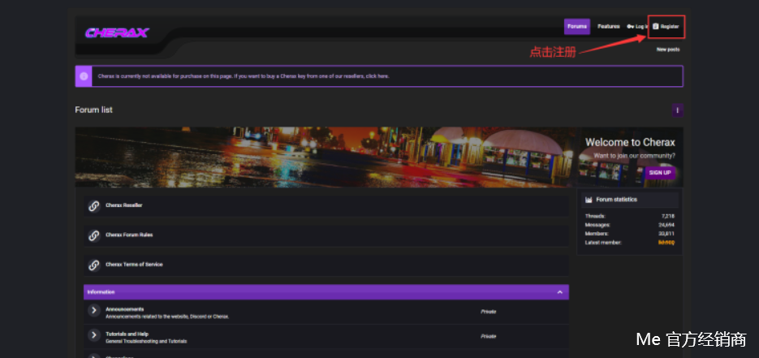Screen dimensions: 759x358
Task: Click the link icon beside Cherax Reseller
Action: [x=94, y=206]
